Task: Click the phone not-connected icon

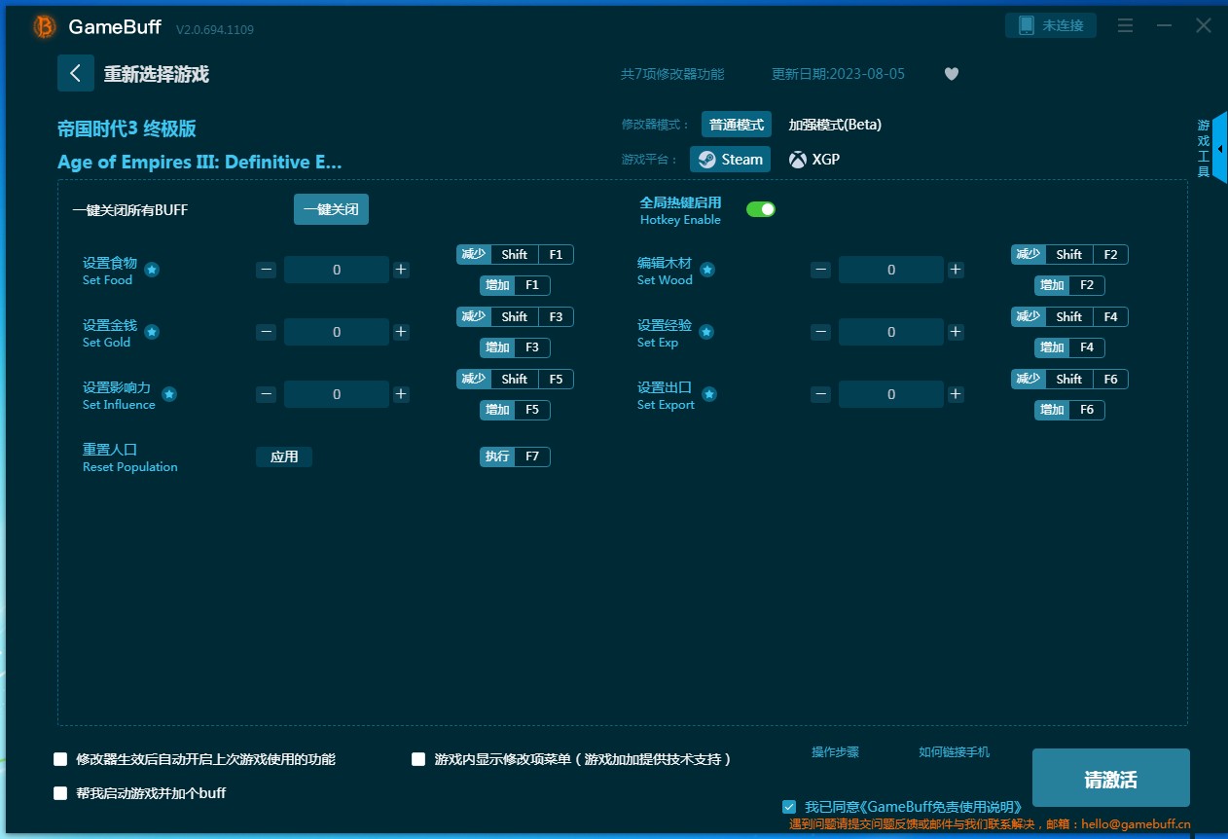Action: (1026, 25)
